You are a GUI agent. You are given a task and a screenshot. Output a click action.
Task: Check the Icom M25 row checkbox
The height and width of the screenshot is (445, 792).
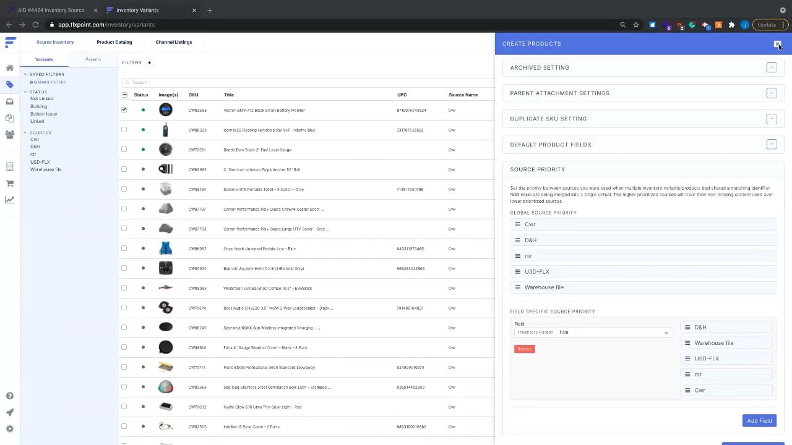(x=124, y=130)
